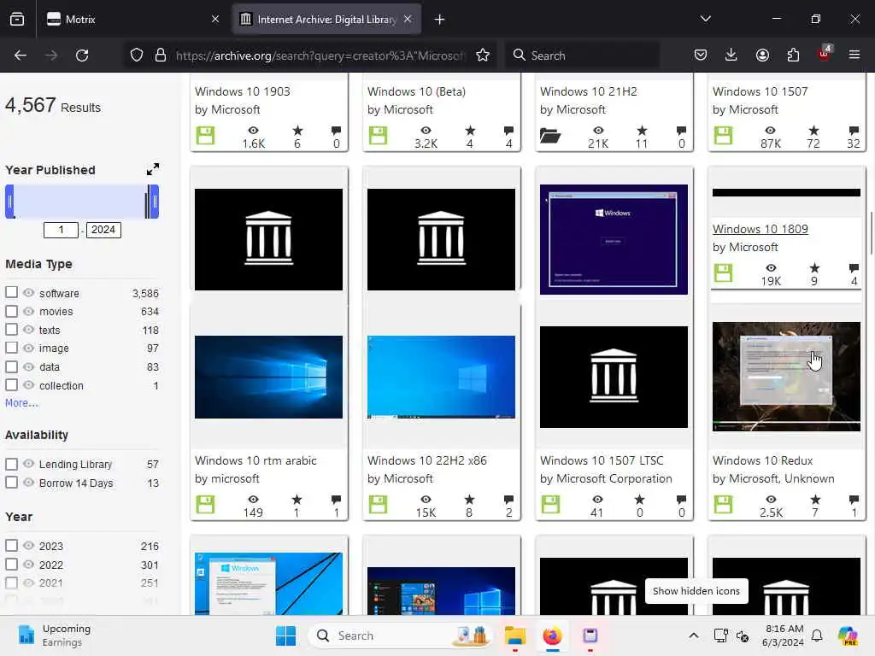The height and width of the screenshot is (656, 875).
Task: Hide collection results using its eye icon
Action: [28, 385]
